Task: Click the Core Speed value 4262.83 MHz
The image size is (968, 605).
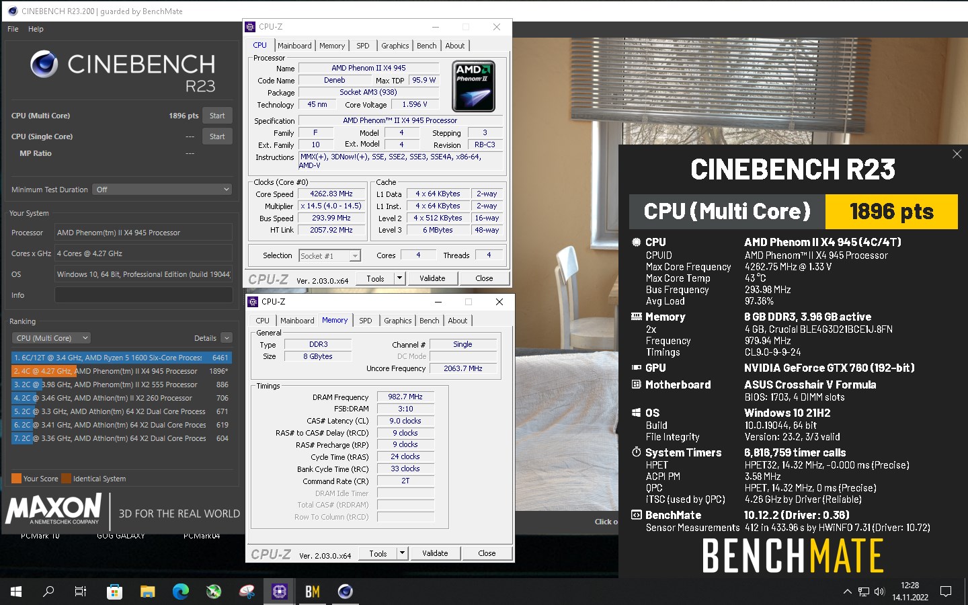Action: pyautogui.click(x=331, y=194)
